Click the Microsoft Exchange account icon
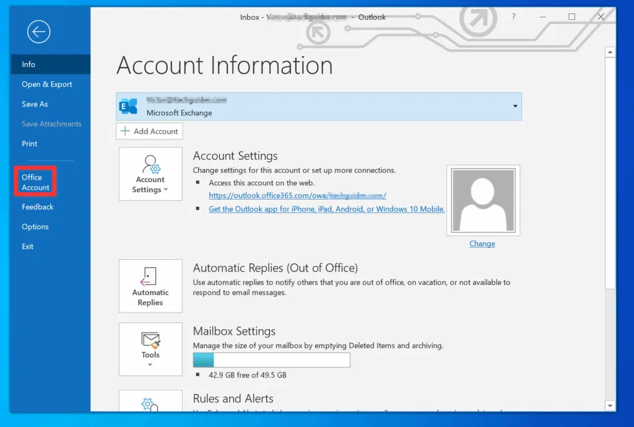 [x=129, y=106]
